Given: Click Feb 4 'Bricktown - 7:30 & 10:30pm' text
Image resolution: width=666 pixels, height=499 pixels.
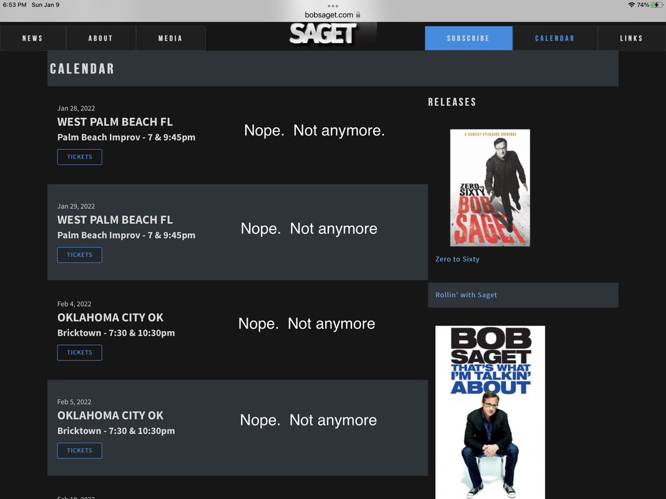Looking at the screenshot, I should 116,333.
